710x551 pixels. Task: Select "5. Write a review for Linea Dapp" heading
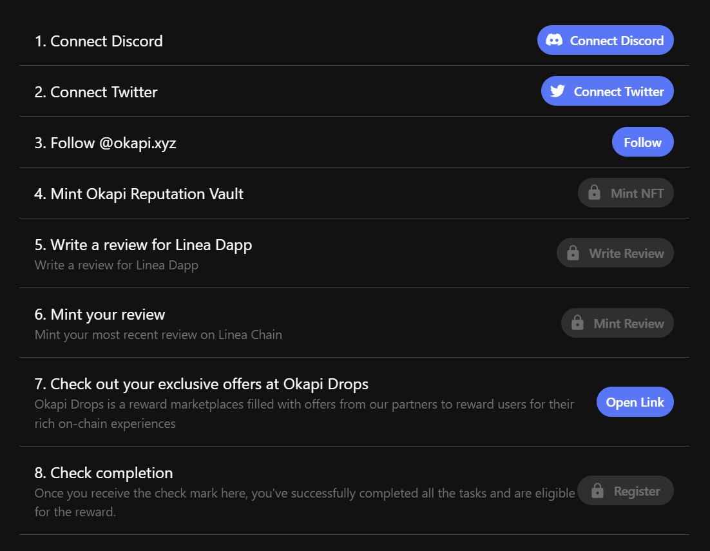point(143,245)
